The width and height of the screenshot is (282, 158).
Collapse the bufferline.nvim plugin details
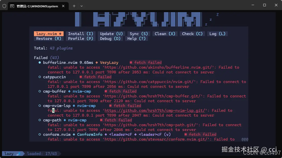pos(40,62)
